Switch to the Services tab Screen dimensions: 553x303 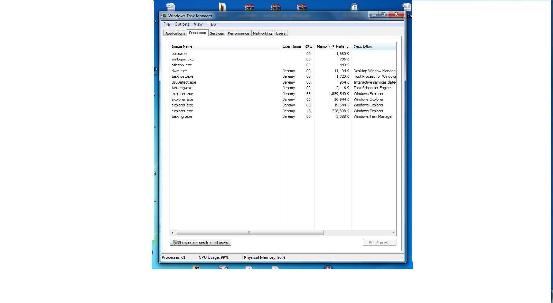tap(217, 33)
